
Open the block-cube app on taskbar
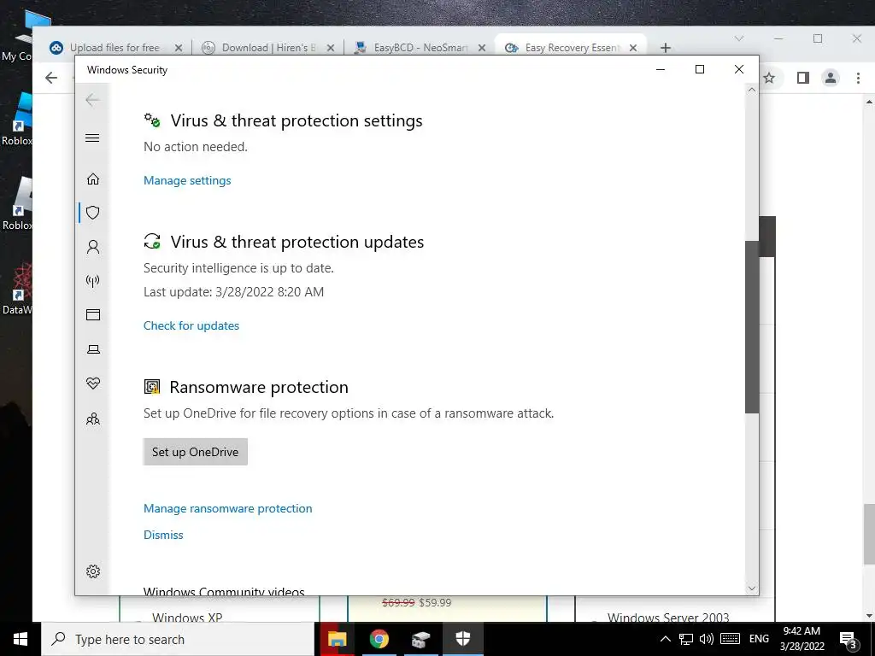pos(420,639)
